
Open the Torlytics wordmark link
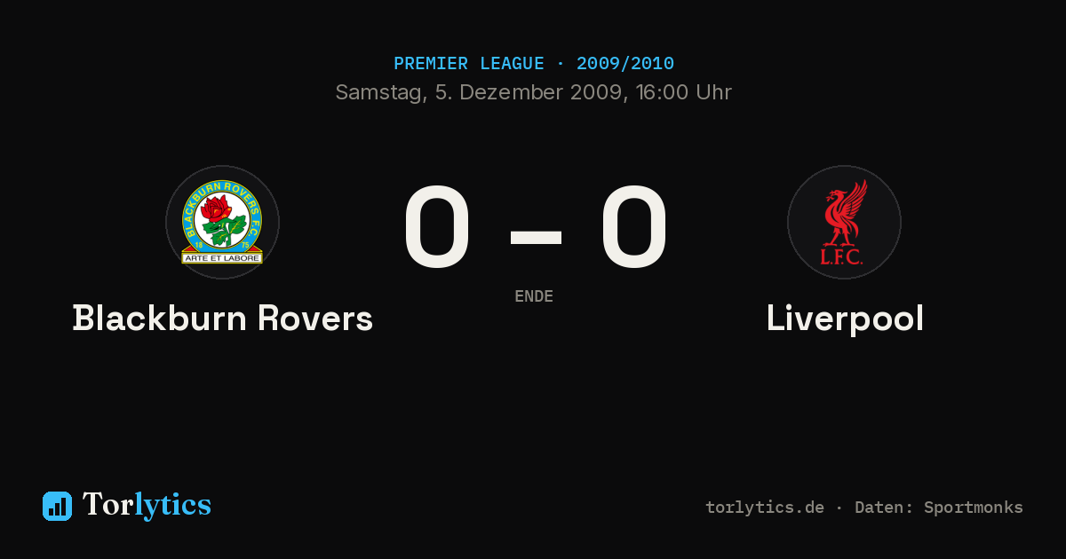tap(147, 505)
